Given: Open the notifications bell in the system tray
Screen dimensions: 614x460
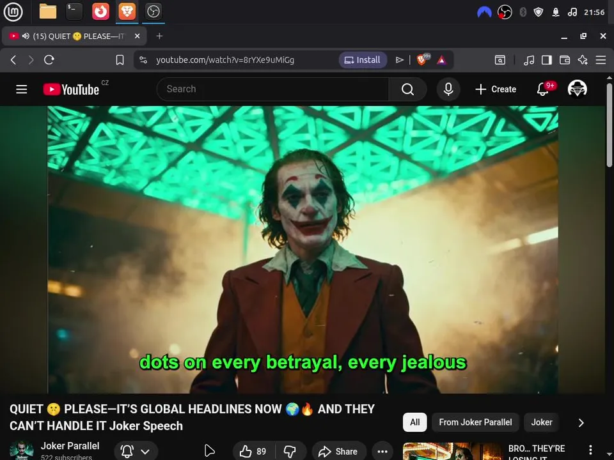Looking at the screenshot, I should click(x=555, y=13).
